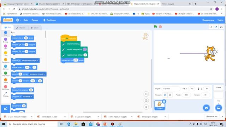
Task: Switch to small stage layout
Action: [211, 27]
